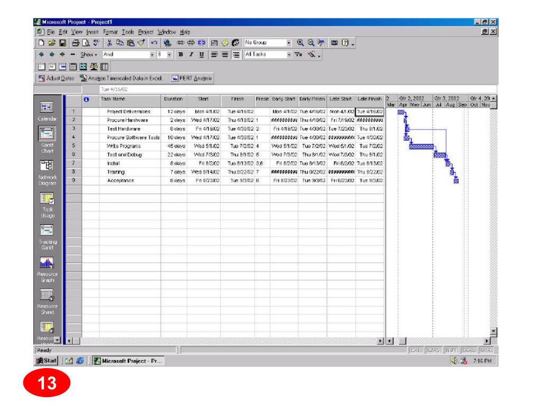Click View Bar scroll-down arrow
The height and width of the screenshot is (405, 541).
(x=58, y=340)
